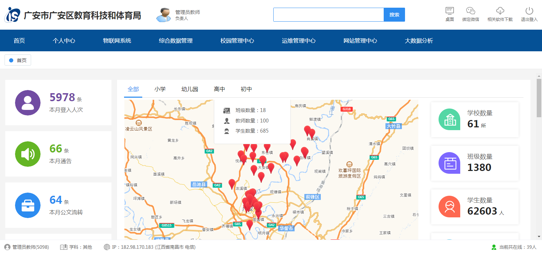Click the 退出登入 power icon
Image resolution: width=542 pixels, height=254 pixels.
coord(529,11)
